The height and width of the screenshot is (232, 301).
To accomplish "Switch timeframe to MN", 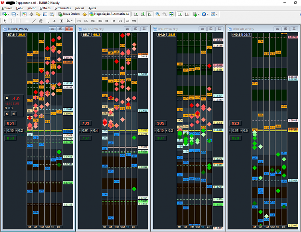I will click(x=134, y=21).
